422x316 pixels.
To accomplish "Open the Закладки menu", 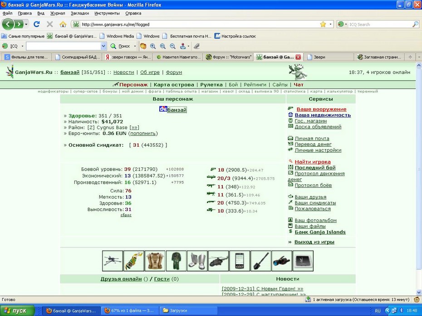I will coord(80,13).
